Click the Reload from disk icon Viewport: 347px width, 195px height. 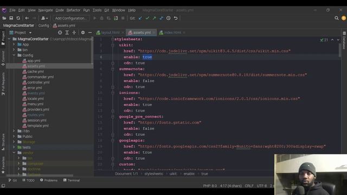coord(18,18)
